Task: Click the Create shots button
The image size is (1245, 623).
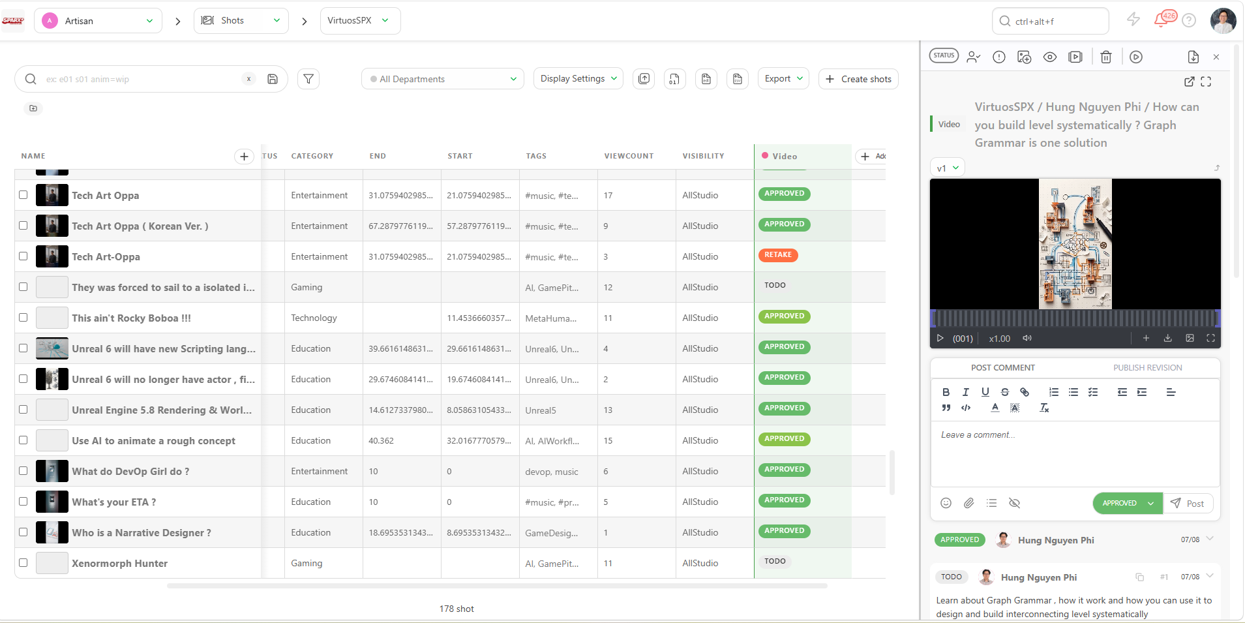Action: (859, 79)
